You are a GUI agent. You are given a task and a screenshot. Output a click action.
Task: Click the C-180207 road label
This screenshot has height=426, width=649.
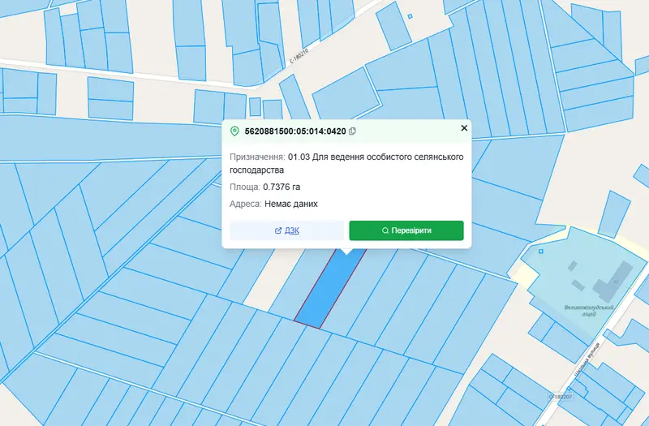pos(561,397)
